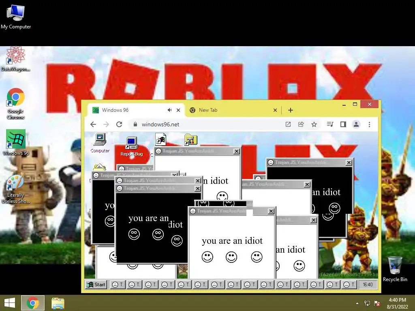Show hidden system tray icons
Viewport: 415px width, 311px height.
click(x=357, y=303)
